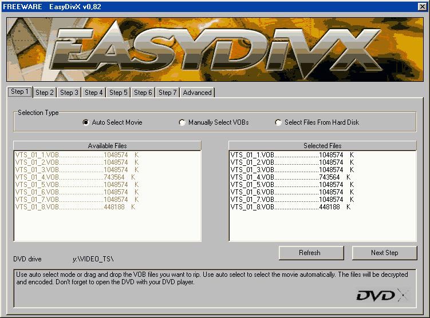430x318 pixels.
Task: Click the Selected Files column header
Action: (x=322, y=146)
